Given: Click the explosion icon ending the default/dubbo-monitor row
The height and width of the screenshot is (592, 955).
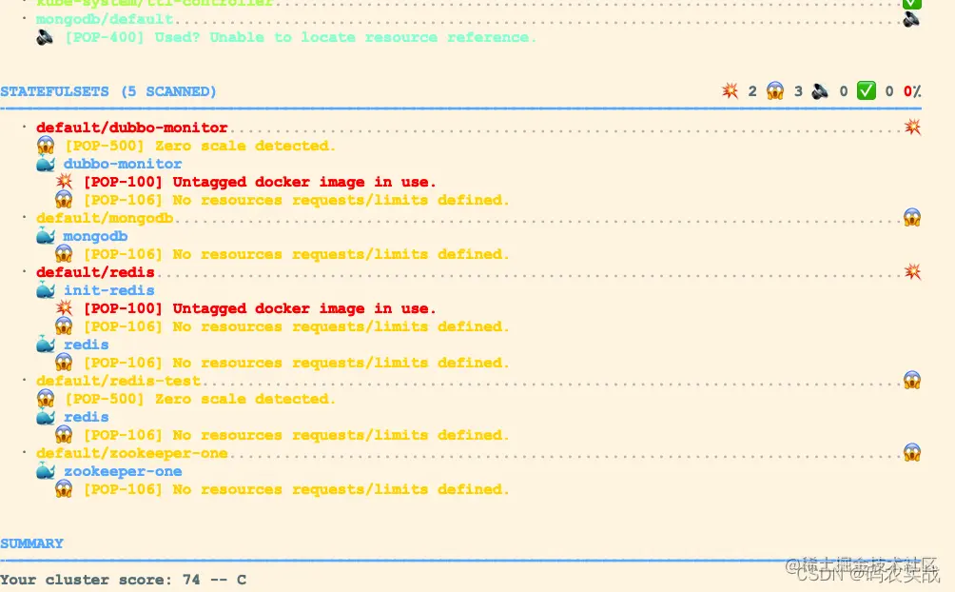Looking at the screenshot, I should point(912,128).
